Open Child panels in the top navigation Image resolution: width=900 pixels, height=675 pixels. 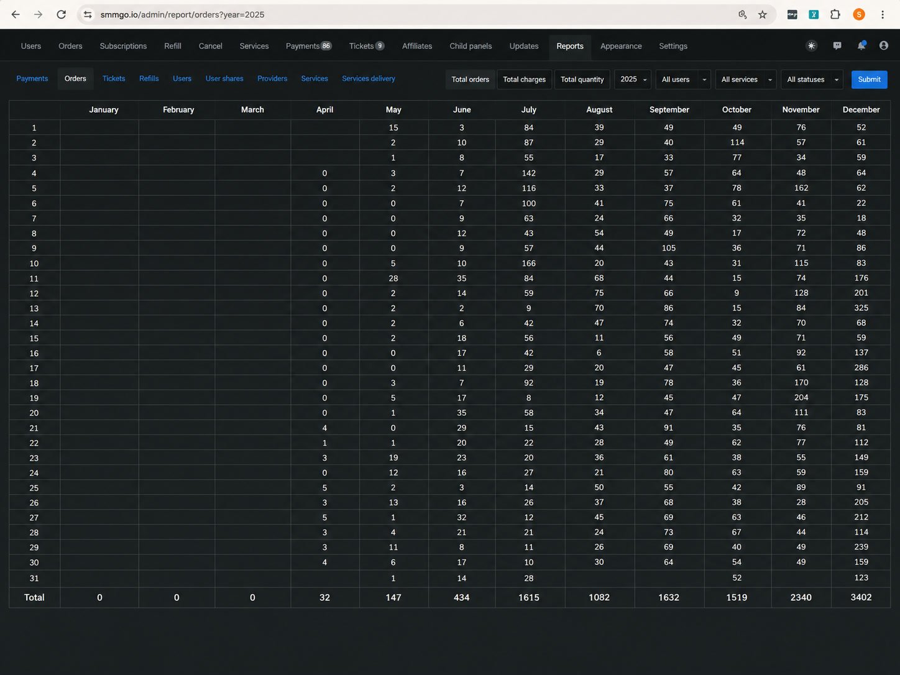point(471,46)
